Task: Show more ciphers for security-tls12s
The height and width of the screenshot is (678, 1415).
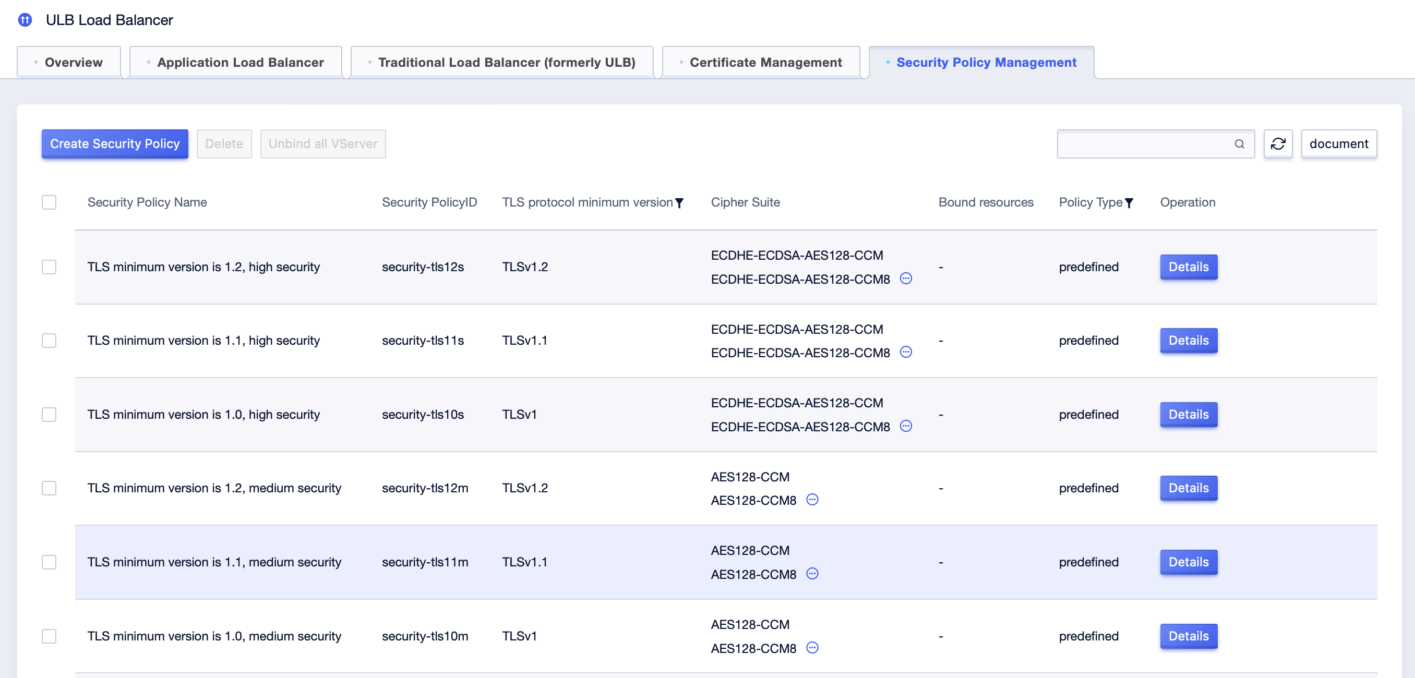Action: (x=906, y=279)
